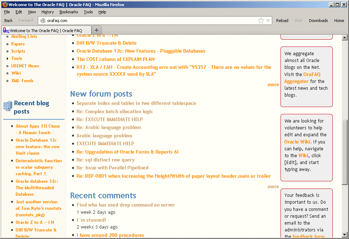Open the USENET News sidebar link
This screenshot has width=349, height=239.
tap(25, 66)
